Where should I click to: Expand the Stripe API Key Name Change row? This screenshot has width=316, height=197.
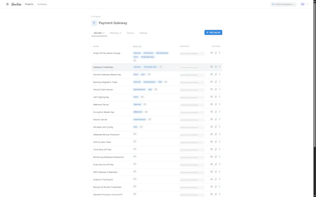coord(220,53)
